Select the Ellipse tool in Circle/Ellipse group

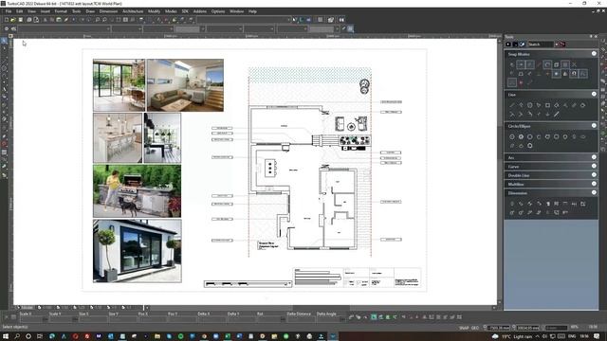(583, 136)
